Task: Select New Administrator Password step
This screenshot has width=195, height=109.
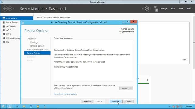Action: point(38,49)
